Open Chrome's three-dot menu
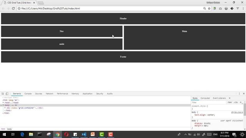 [x=243, y=8]
